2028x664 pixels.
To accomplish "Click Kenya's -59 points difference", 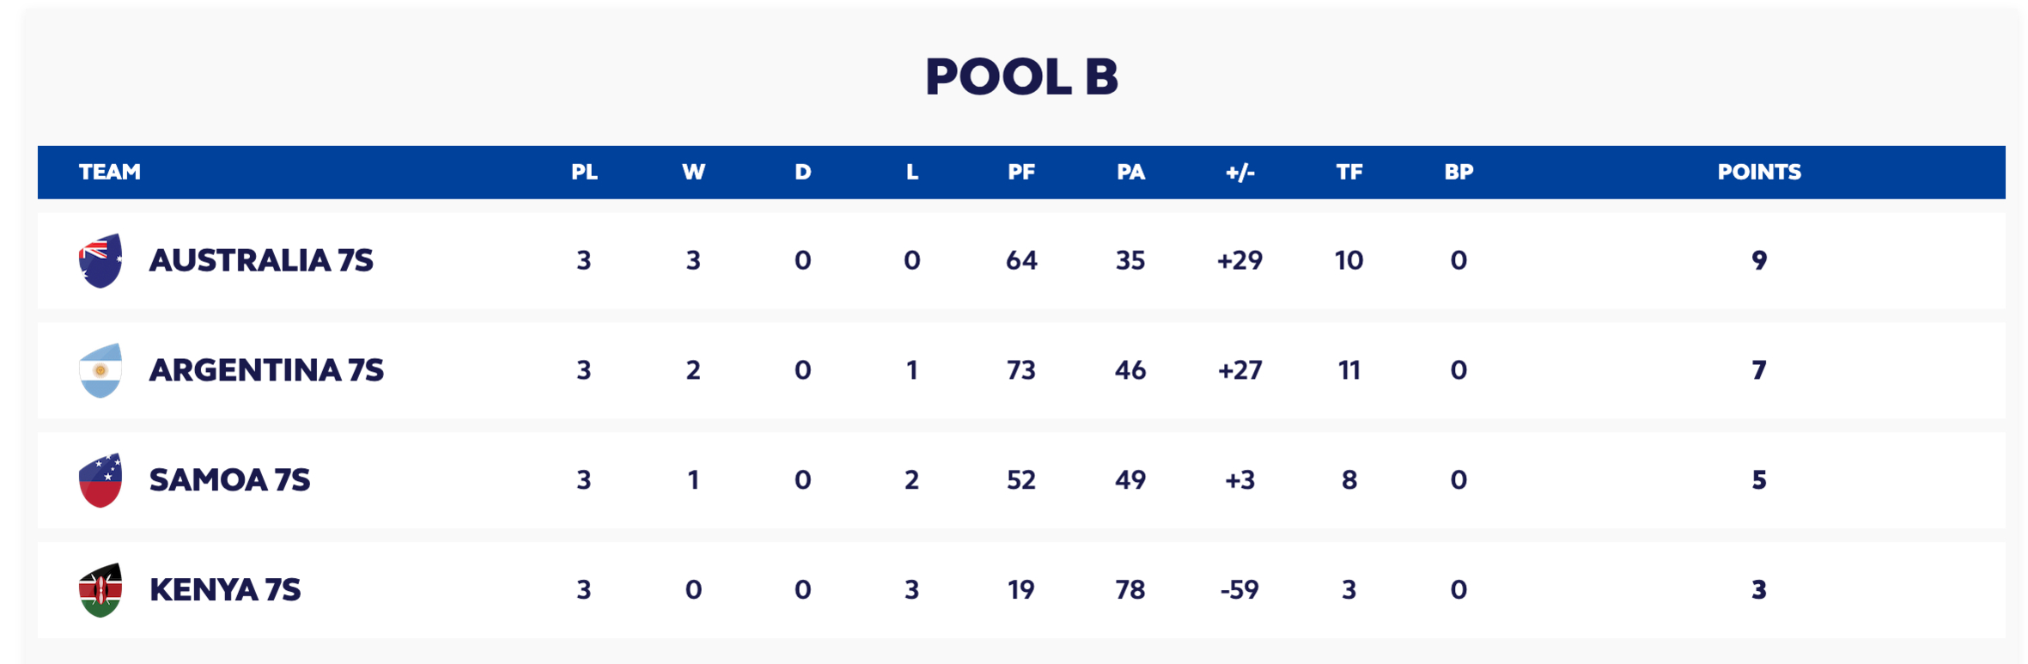I will click(x=1239, y=590).
